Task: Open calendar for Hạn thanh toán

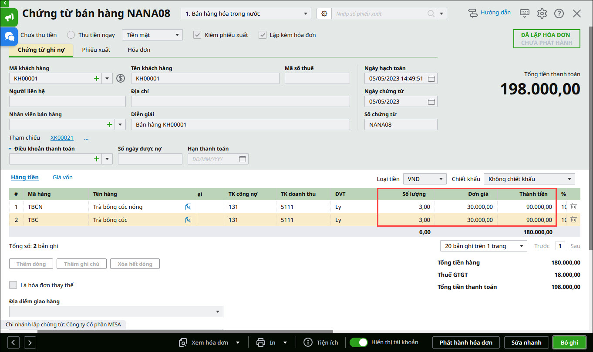Action: click(243, 159)
